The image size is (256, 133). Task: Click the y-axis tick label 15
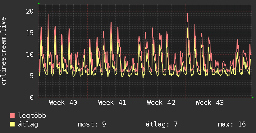[30, 33]
